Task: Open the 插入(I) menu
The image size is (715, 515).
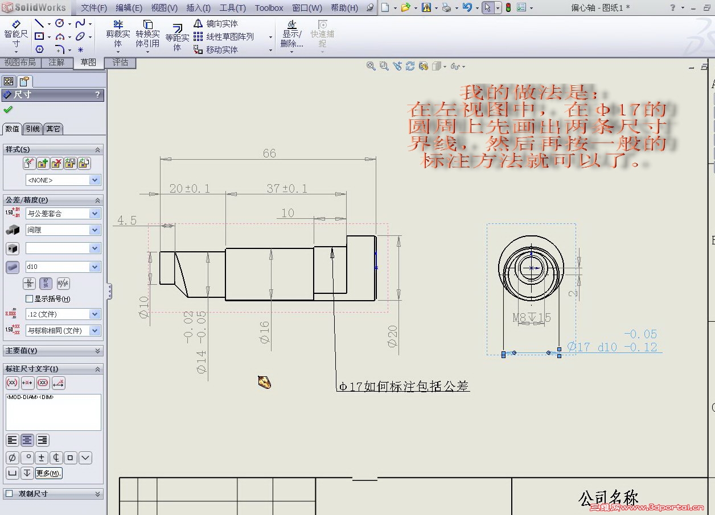Action: pyautogui.click(x=198, y=8)
